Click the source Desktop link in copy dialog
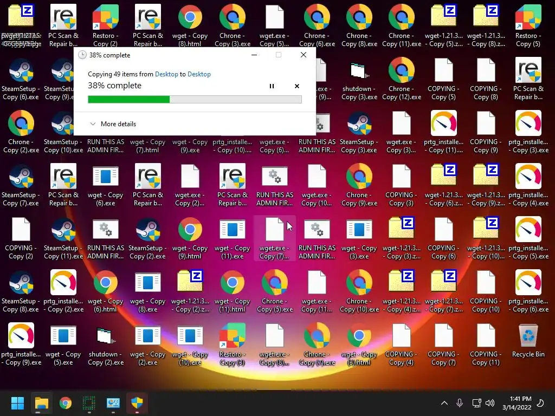Image resolution: width=555 pixels, height=416 pixels. pos(166,74)
